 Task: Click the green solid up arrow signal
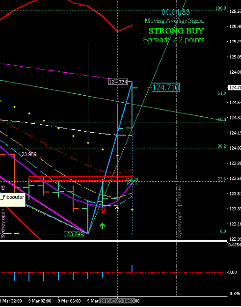pos(102,226)
